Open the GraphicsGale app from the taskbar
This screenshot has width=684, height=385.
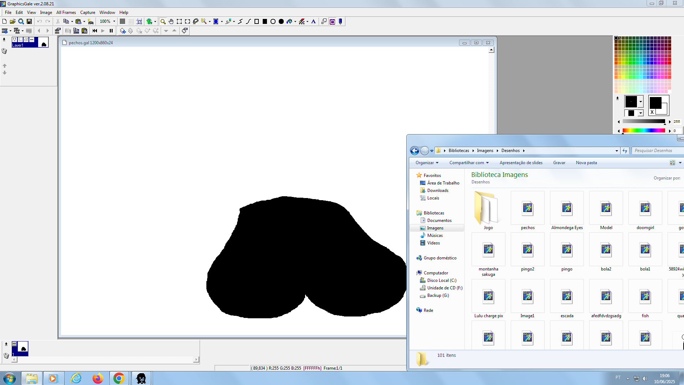click(142, 378)
